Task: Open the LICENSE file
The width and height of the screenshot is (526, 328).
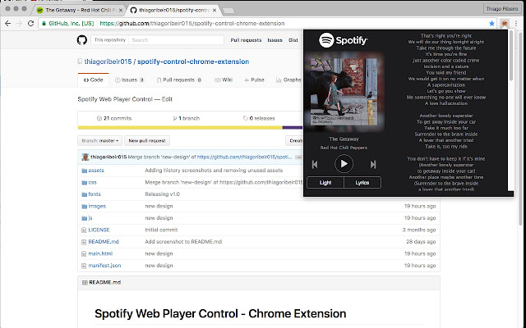Action: point(99,230)
